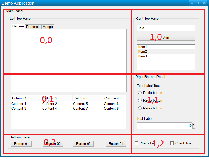Click Button 02 in the Bottom Panel
209x160 pixels.
(53, 144)
